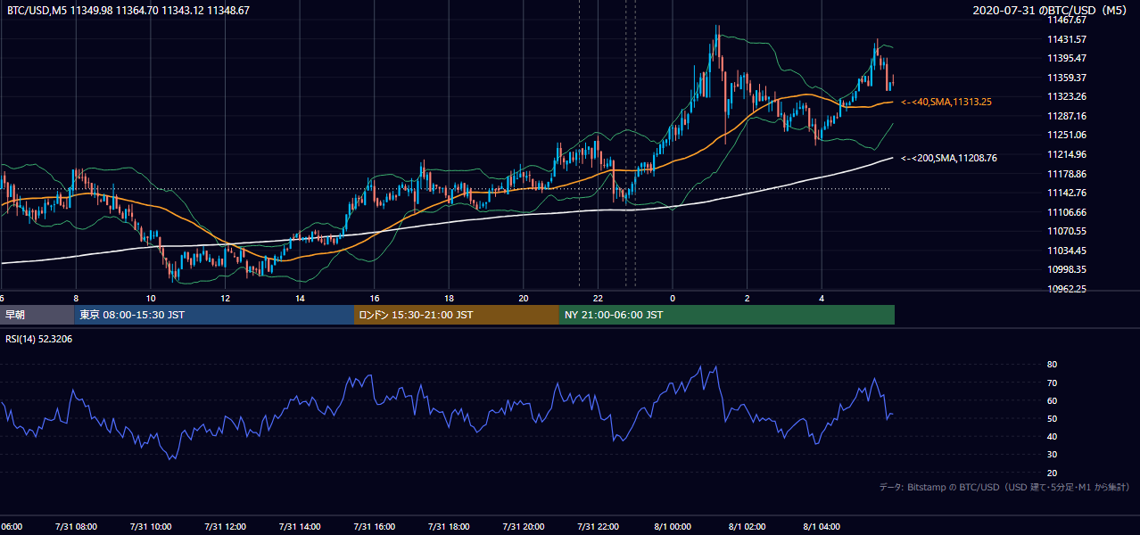This screenshot has height=535, width=1140.
Task: Click the 7/31 16:00 time label
Action: tap(374, 526)
